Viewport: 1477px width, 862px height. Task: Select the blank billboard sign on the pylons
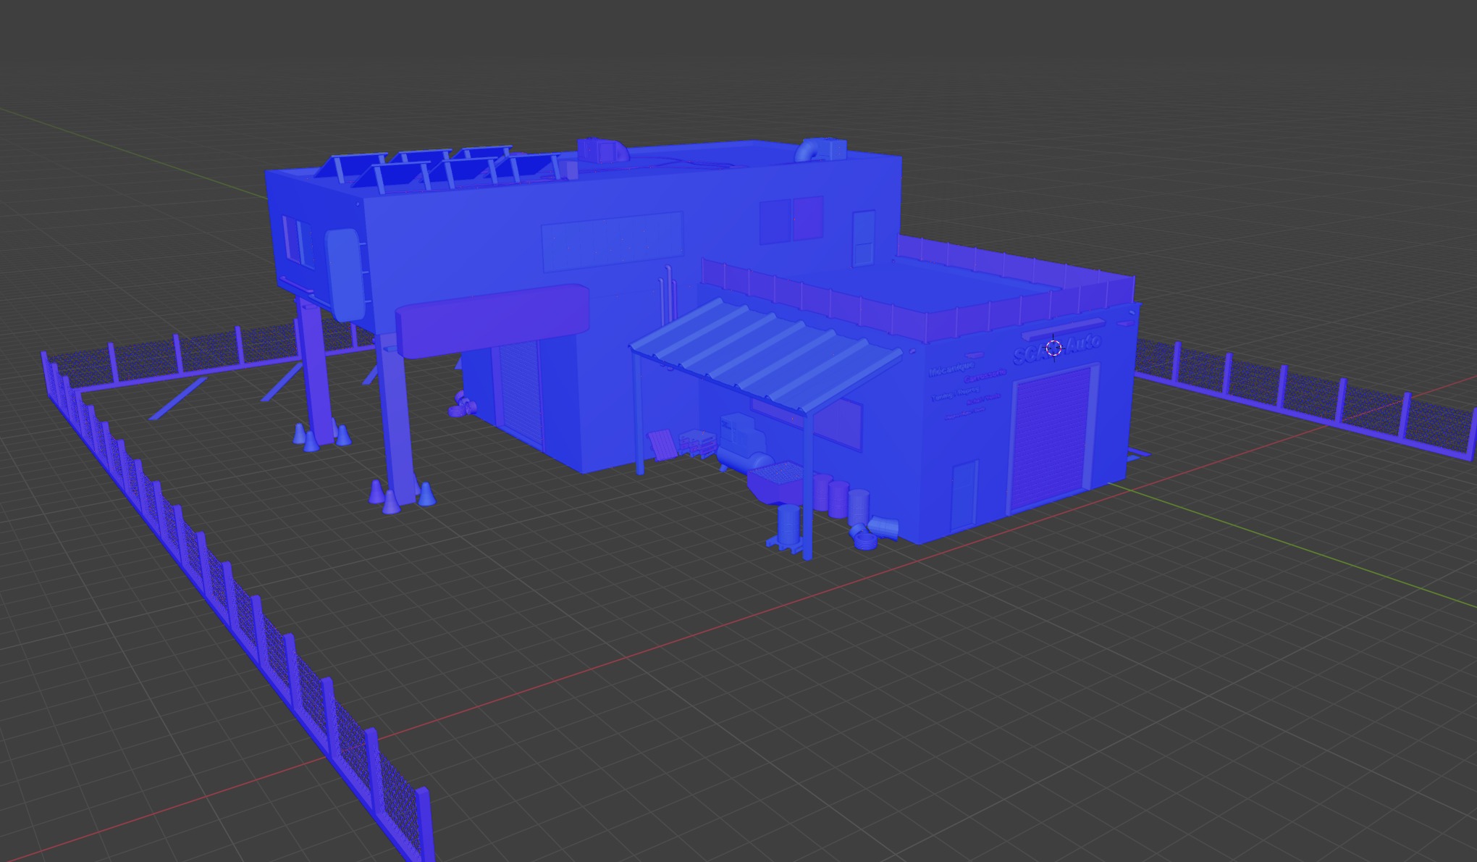492,320
